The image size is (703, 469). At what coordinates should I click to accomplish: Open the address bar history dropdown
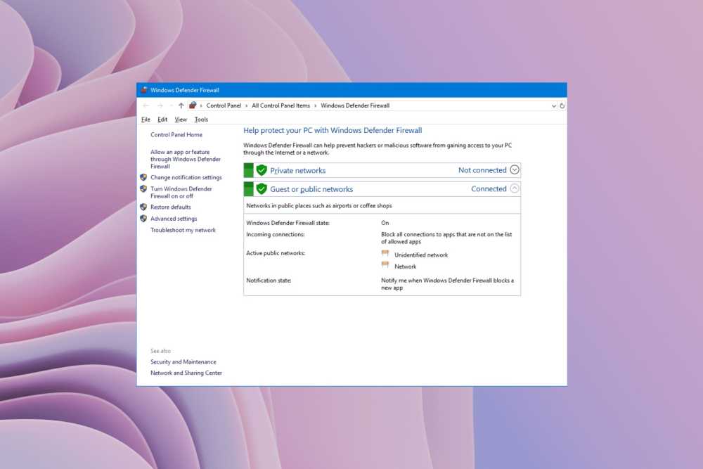pos(553,105)
